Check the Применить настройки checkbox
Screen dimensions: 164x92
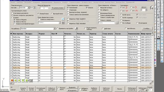click(x=57, y=28)
